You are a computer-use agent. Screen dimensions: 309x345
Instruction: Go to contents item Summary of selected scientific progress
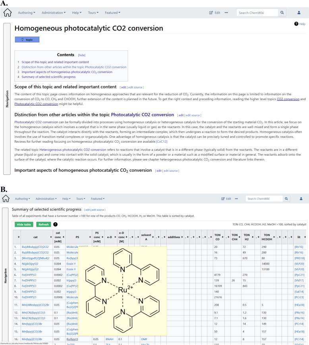[x=48, y=77]
